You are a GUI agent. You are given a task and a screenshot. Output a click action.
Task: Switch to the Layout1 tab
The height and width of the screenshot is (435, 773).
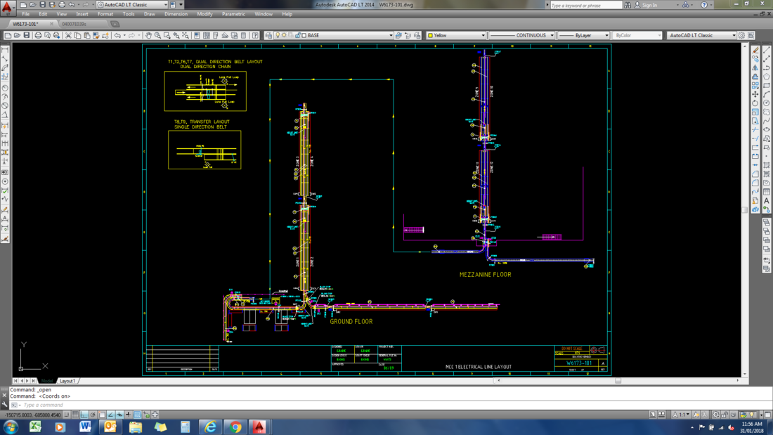[67, 381]
